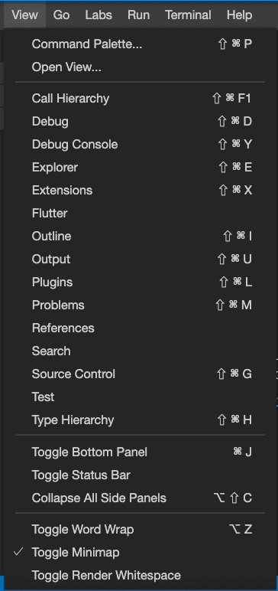Screen dimensions: 278x591
Task: Open the Extensions view
Action: point(140,191)
